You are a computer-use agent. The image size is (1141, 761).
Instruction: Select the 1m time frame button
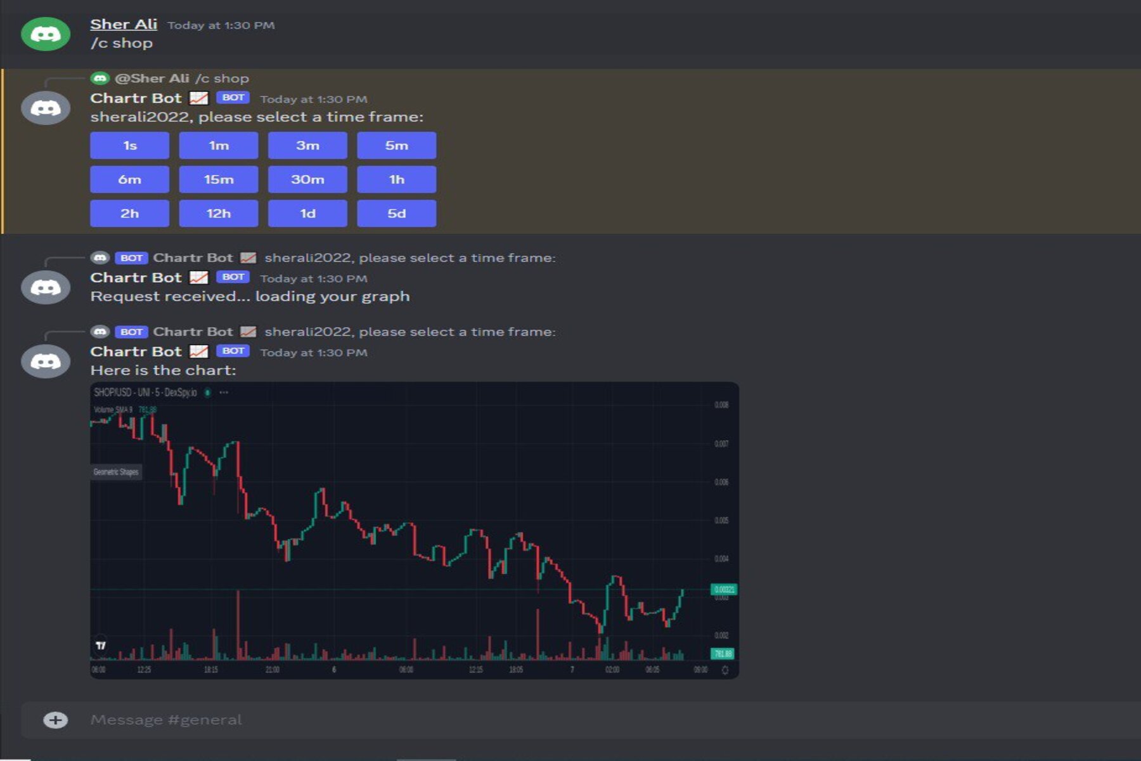click(219, 145)
